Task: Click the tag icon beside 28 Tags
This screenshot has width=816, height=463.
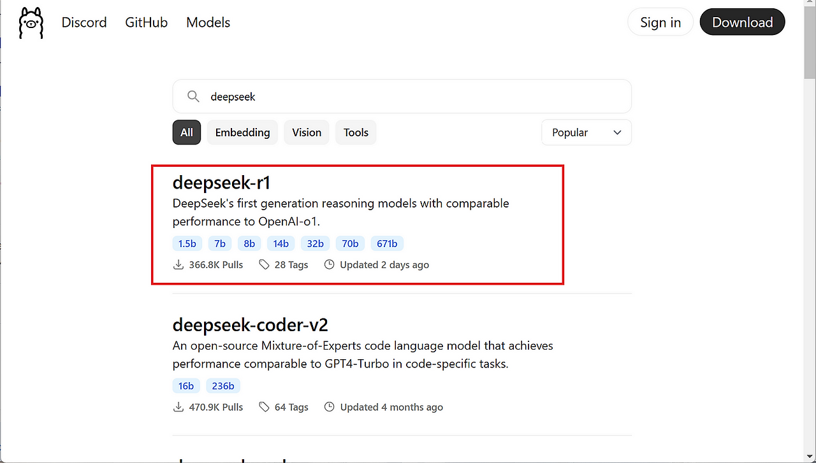Action: pyautogui.click(x=264, y=264)
